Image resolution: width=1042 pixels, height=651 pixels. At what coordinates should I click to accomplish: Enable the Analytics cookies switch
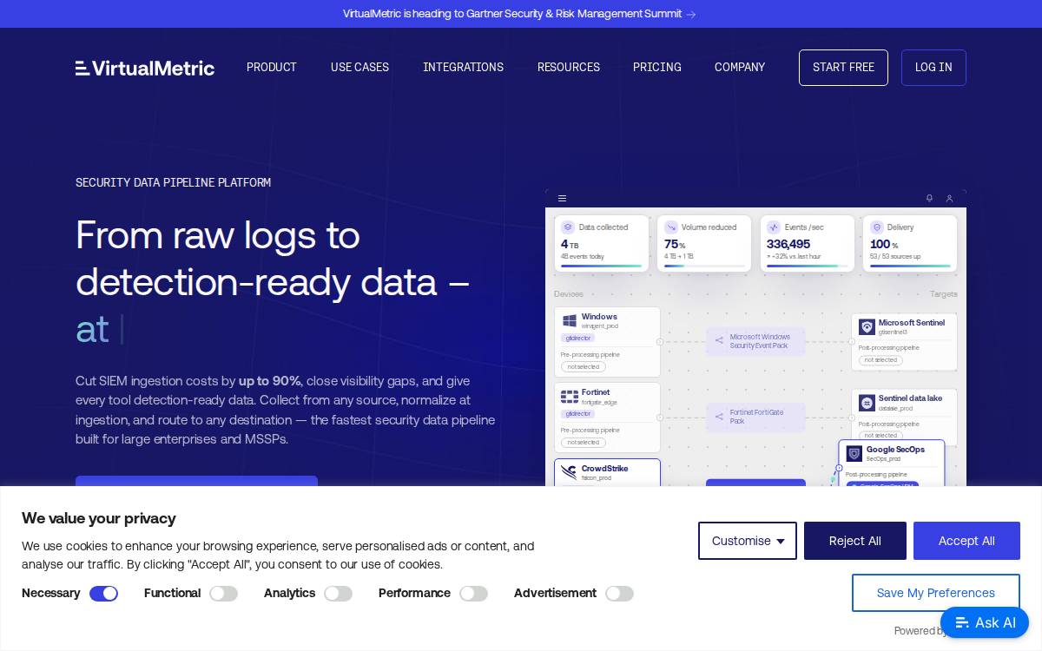pyautogui.click(x=338, y=594)
